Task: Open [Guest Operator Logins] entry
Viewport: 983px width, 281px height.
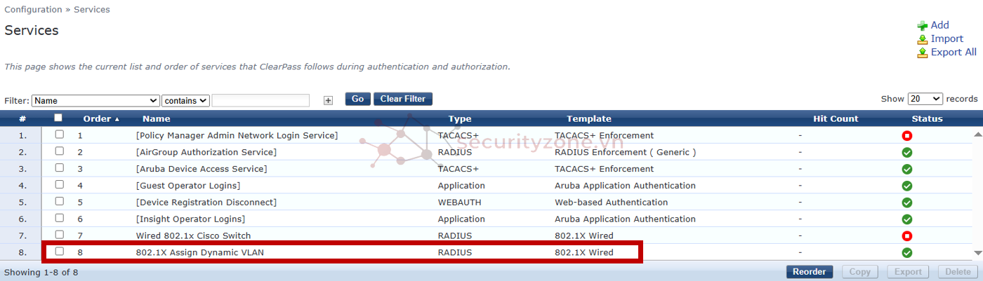Action: (x=187, y=186)
